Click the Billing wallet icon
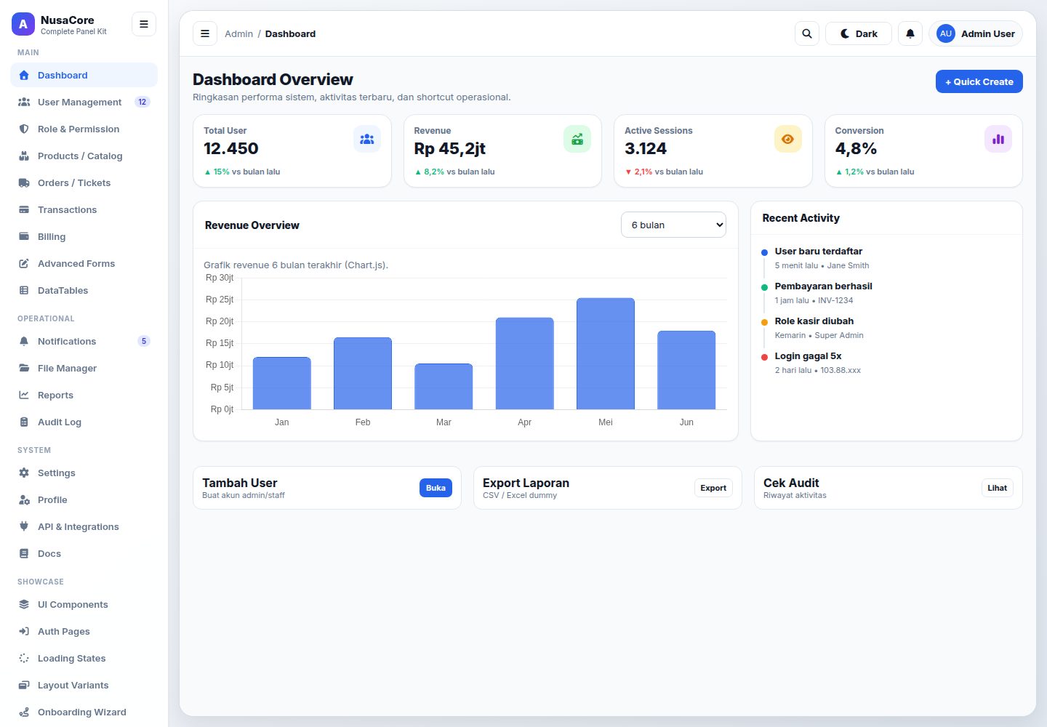Screen dimensions: 1047x727 (24, 236)
